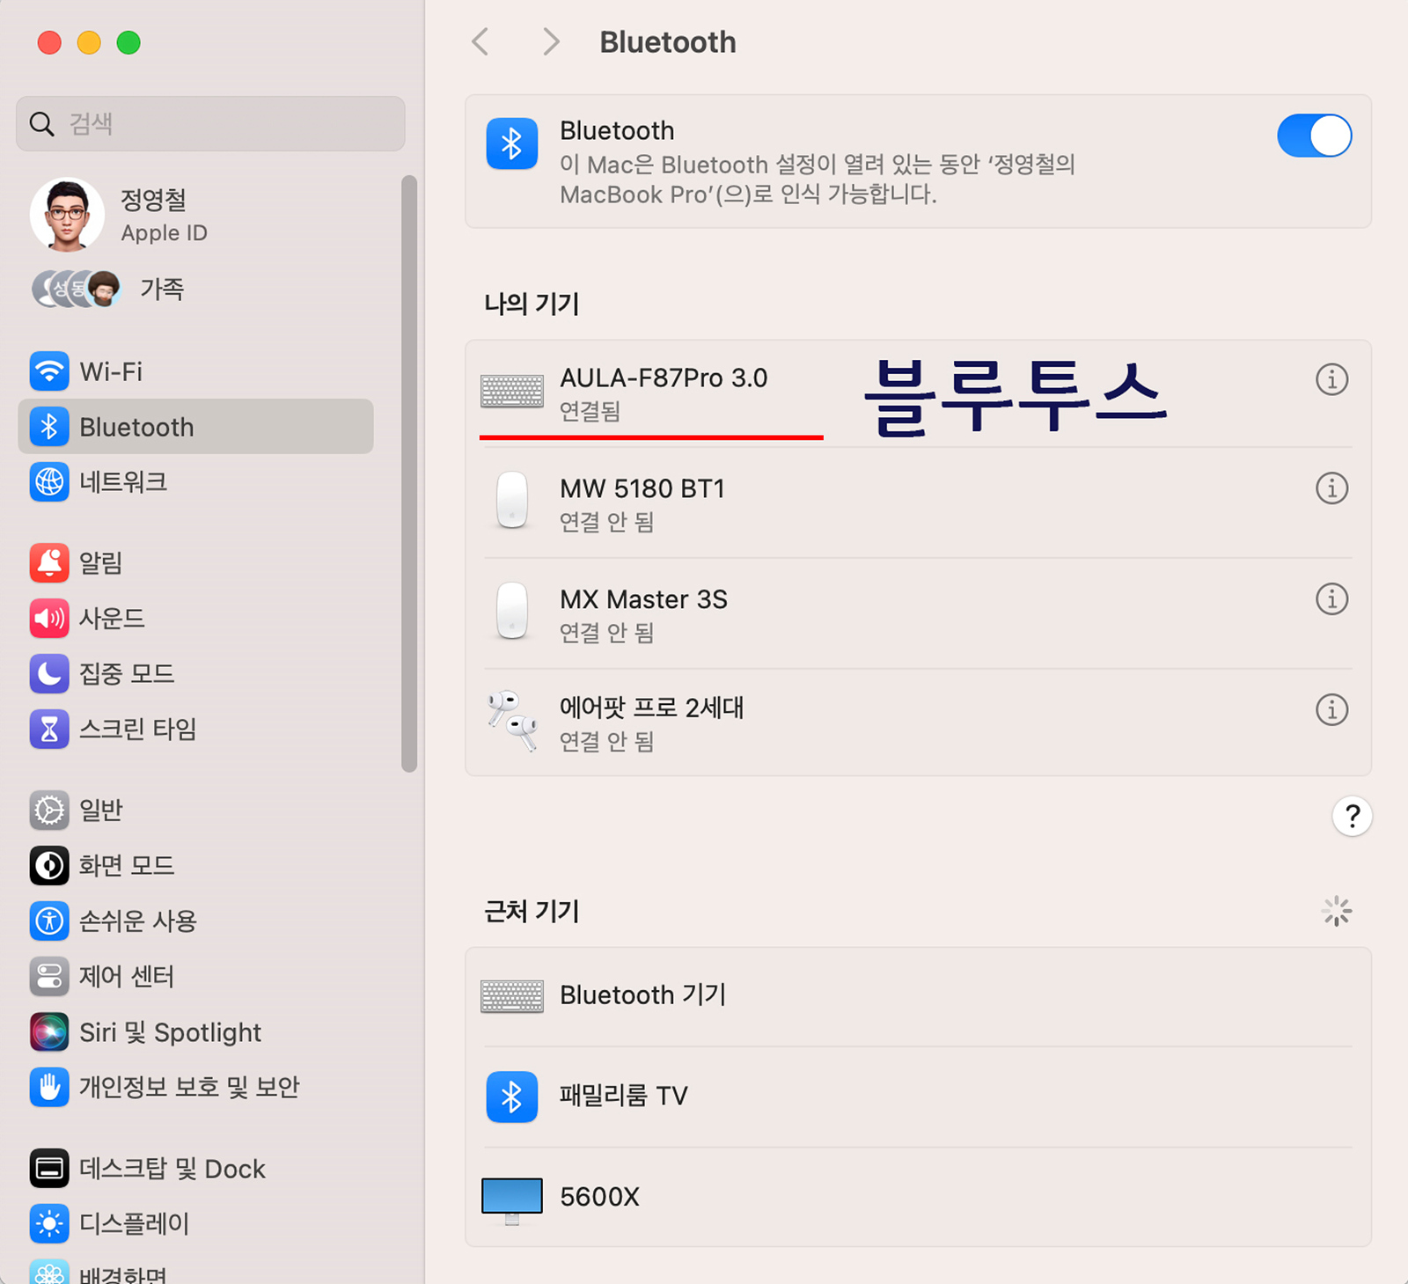Open the 가족 family sharing row
The height and width of the screenshot is (1284, 1408).
tap(195, 289)
